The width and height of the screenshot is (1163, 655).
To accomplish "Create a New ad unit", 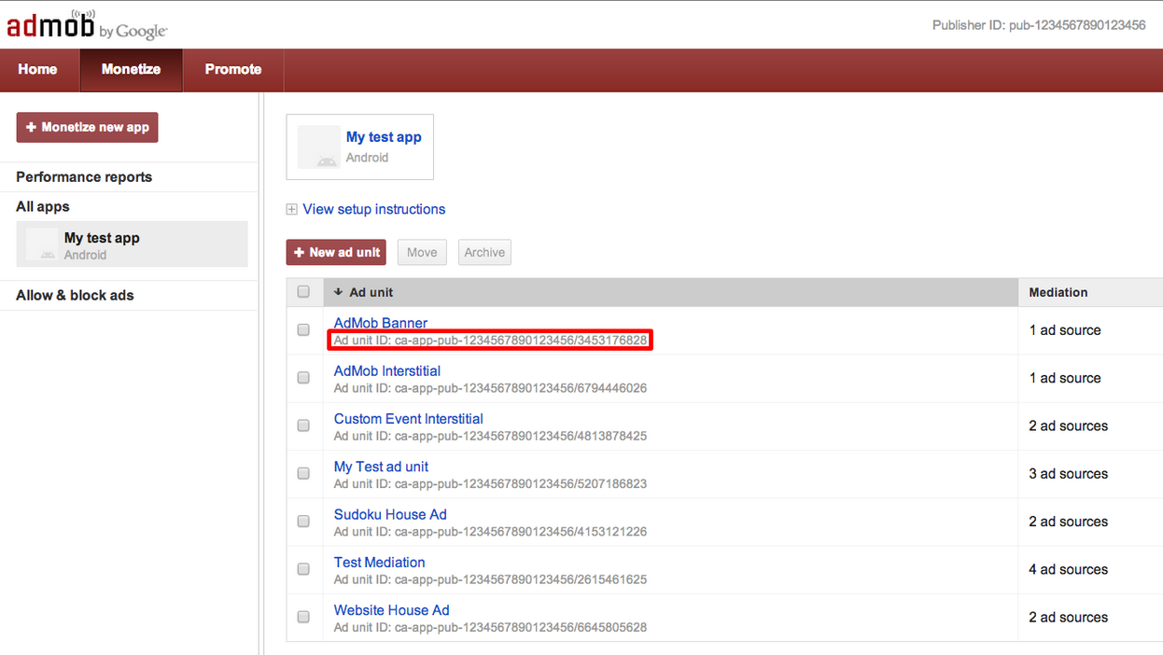I will coord(336,253).
